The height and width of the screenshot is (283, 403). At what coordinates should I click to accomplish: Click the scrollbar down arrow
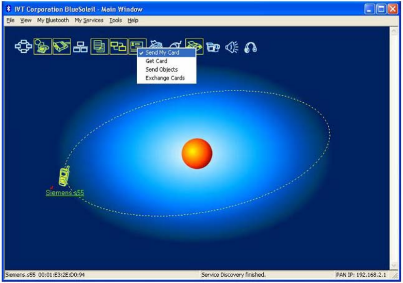pos(394,266)
